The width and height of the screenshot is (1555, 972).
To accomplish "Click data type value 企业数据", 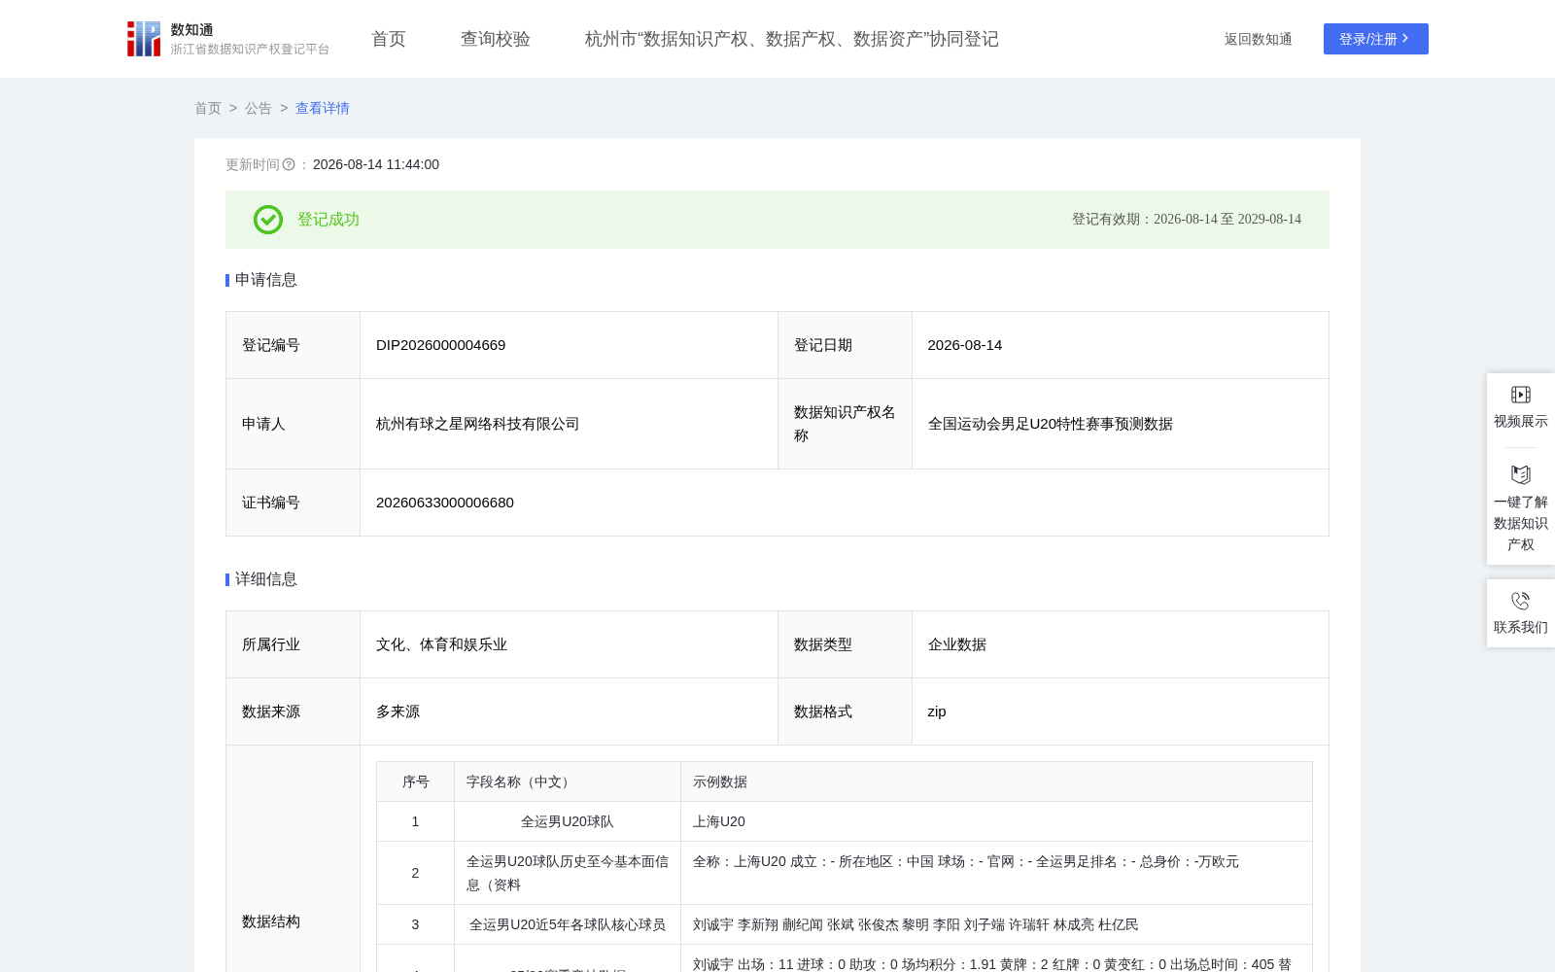I will (x=957, y=644).
